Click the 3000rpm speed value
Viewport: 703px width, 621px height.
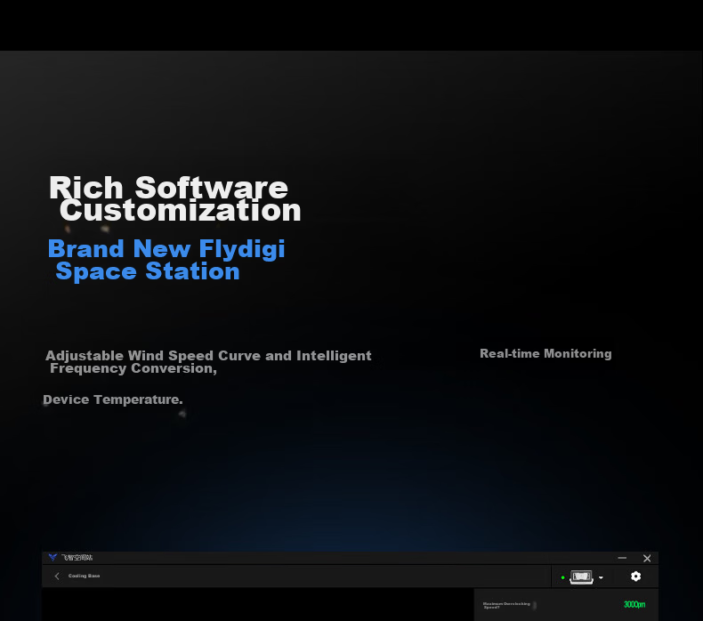(634, 604)
